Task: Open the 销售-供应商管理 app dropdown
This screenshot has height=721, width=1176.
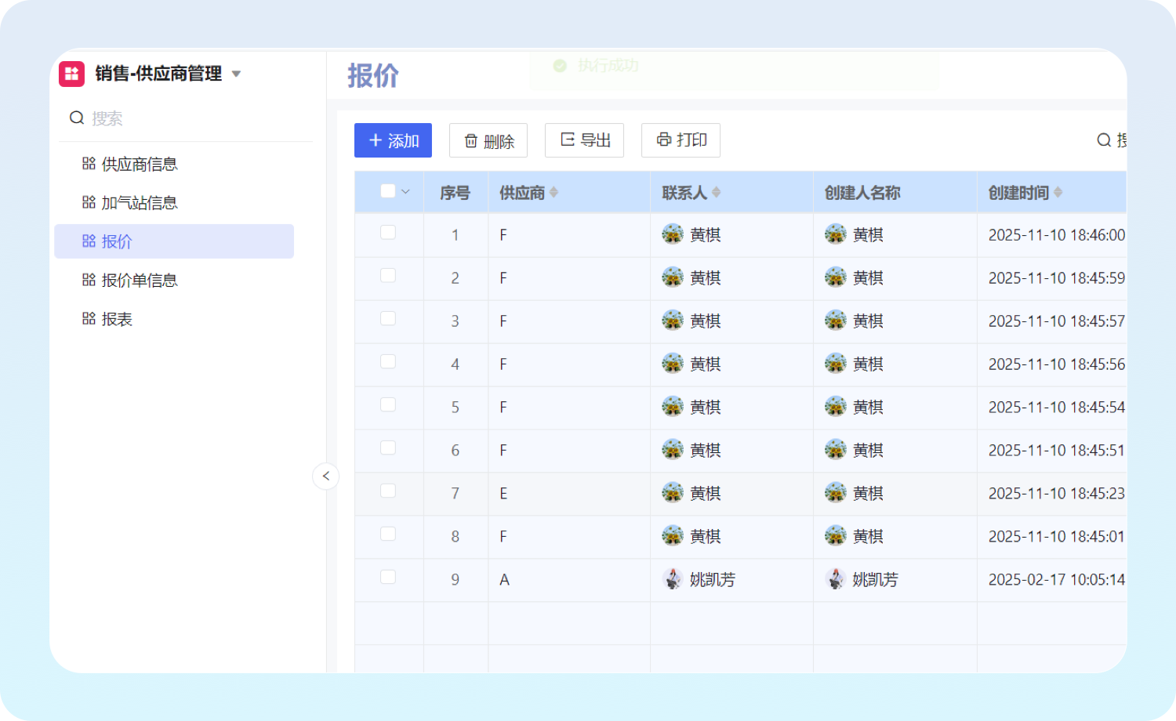Action: point(236,74)
